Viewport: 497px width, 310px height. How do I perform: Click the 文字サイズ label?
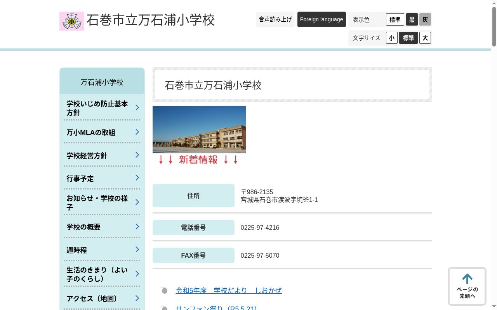(367, 38)
